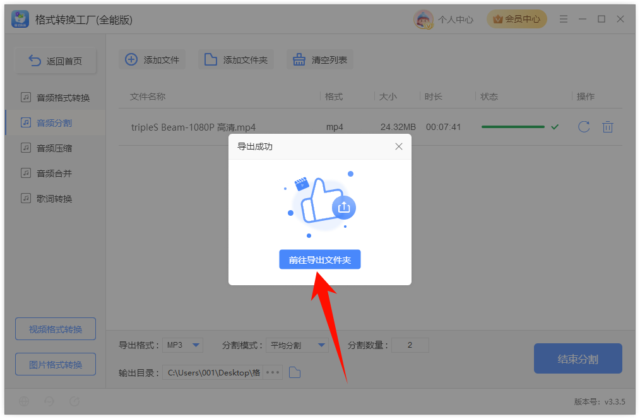Open the Audio Compression section
The width and height of the screenshot is (640, 419).
[55, 148]
